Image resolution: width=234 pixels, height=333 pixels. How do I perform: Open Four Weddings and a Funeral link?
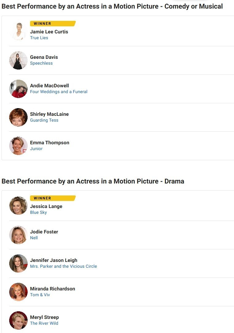point(59,92)
